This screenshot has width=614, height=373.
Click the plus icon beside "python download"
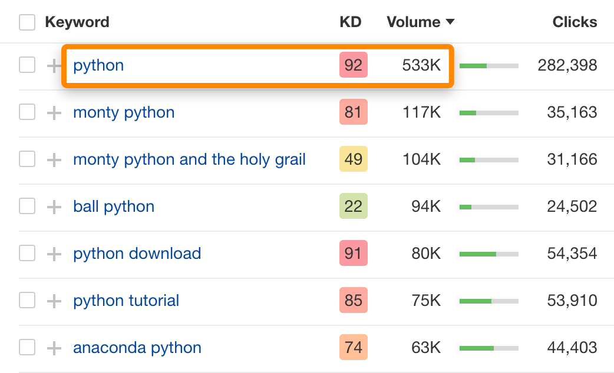pos(54,253)
